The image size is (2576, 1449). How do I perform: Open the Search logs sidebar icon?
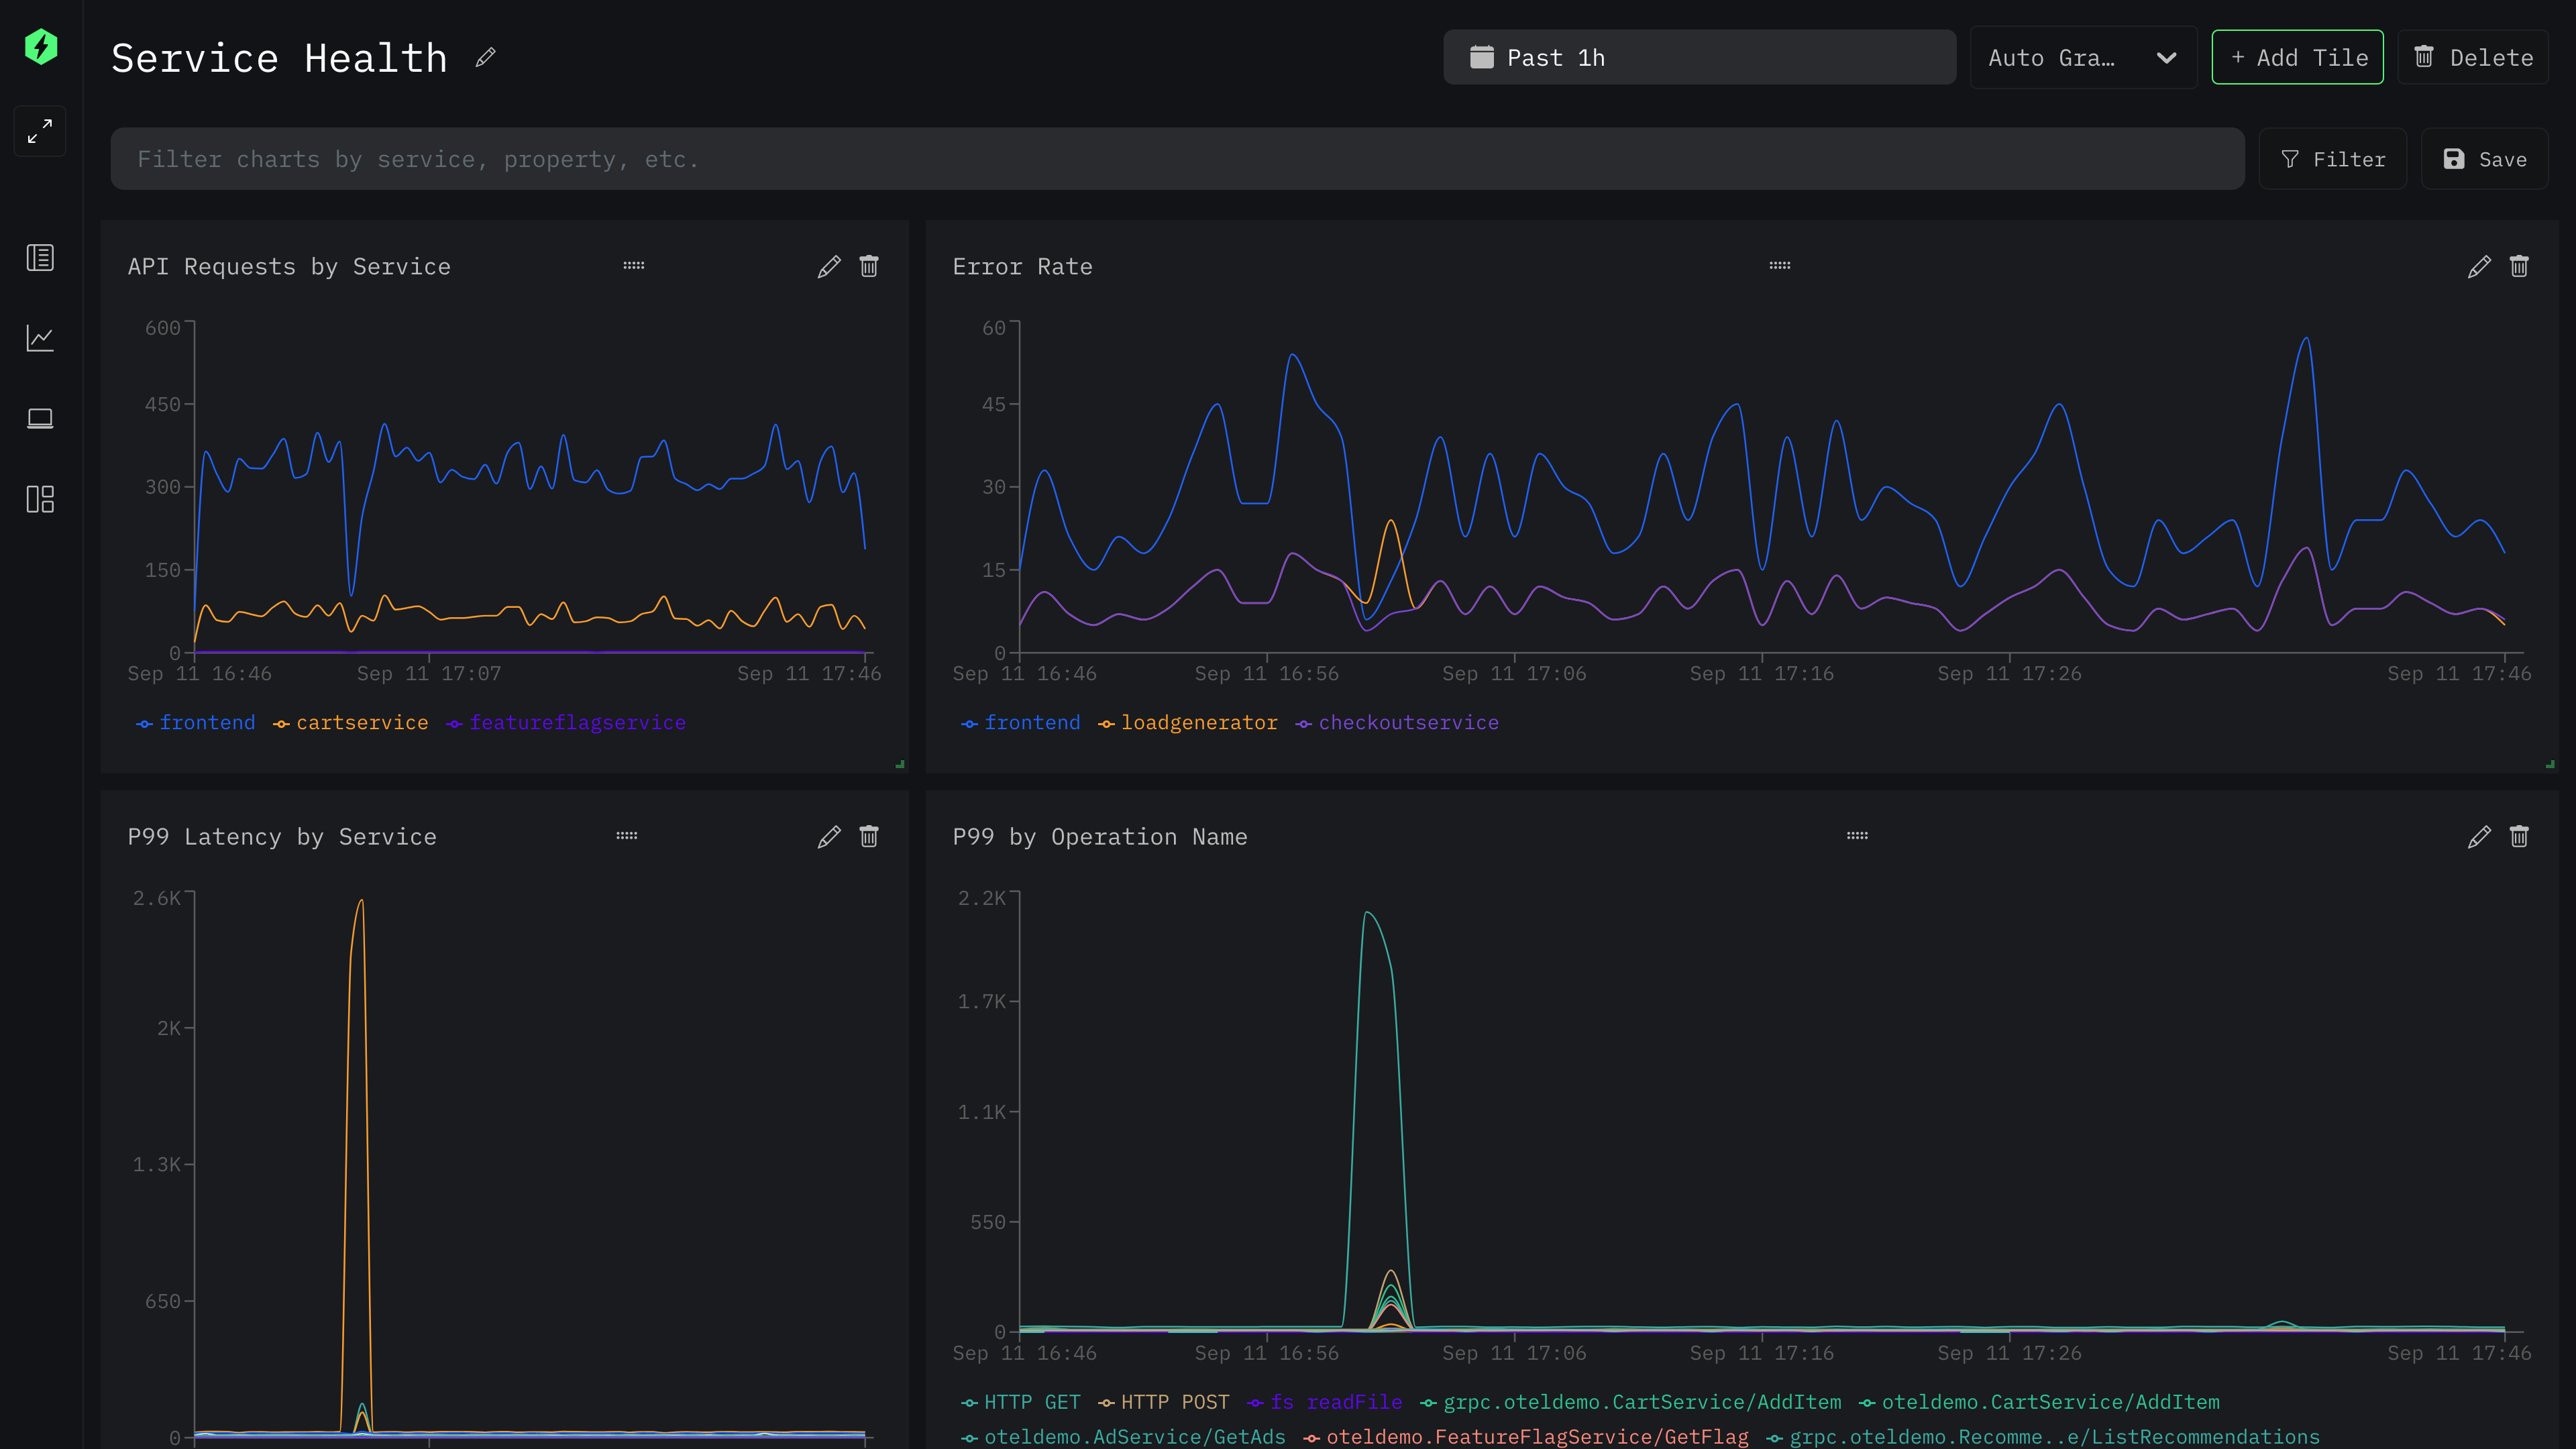40,258
